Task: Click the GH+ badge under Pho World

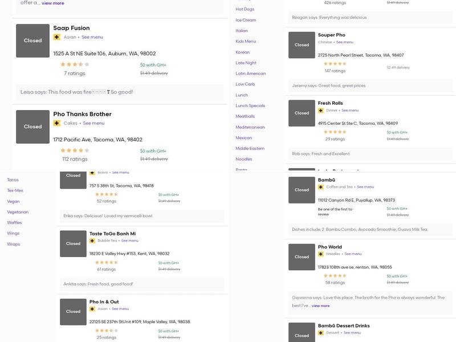Action: point(321,254)
